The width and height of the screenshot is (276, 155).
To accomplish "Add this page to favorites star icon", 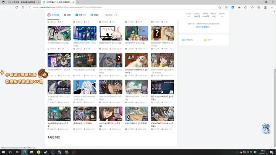I will pos(219,7).
